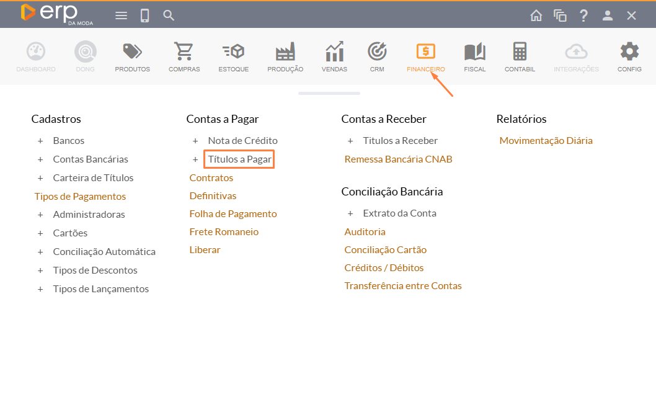Viewport: 656px width, 407px height.
Task: Open the Compras shopping cart module
Action: click(184, 52)
